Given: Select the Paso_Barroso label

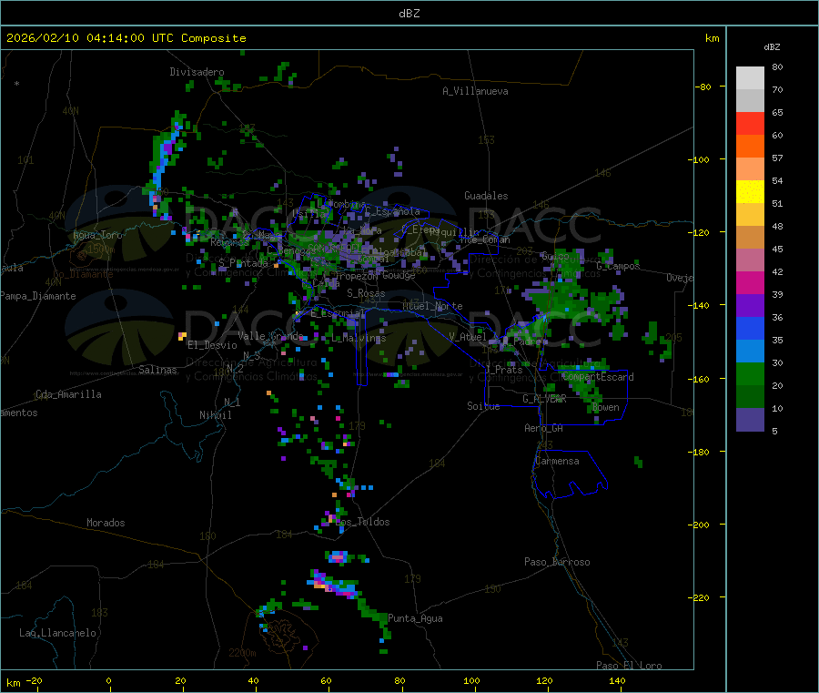Looking at the screenshot, I should pyautogui.click(x=557, y=562).
